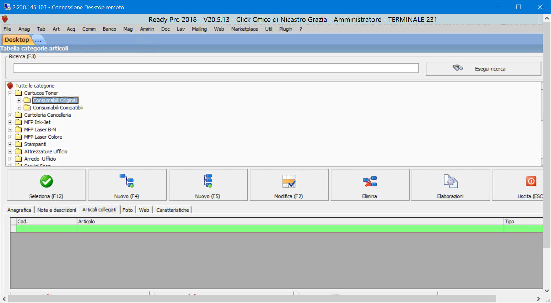The width and height of the screenshot is (551, 303).
Task: Switch to Note e descrizioni tab
Action: pos(57,210)
